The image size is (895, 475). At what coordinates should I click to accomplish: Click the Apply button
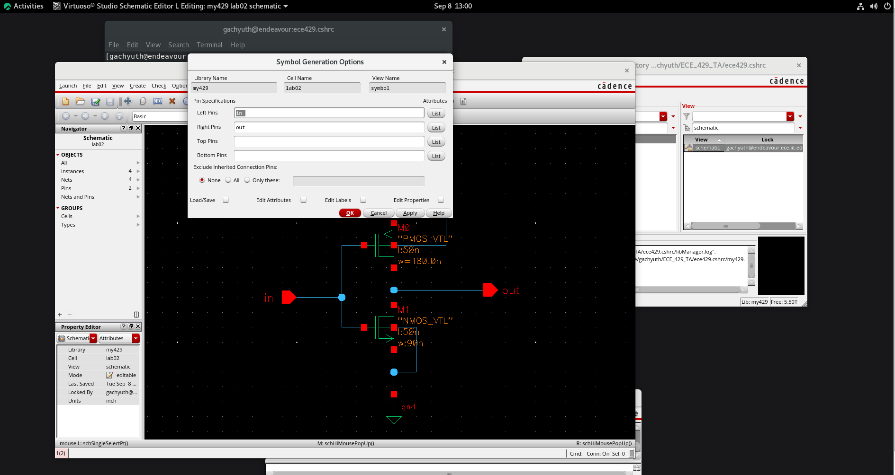pos(410,213)
